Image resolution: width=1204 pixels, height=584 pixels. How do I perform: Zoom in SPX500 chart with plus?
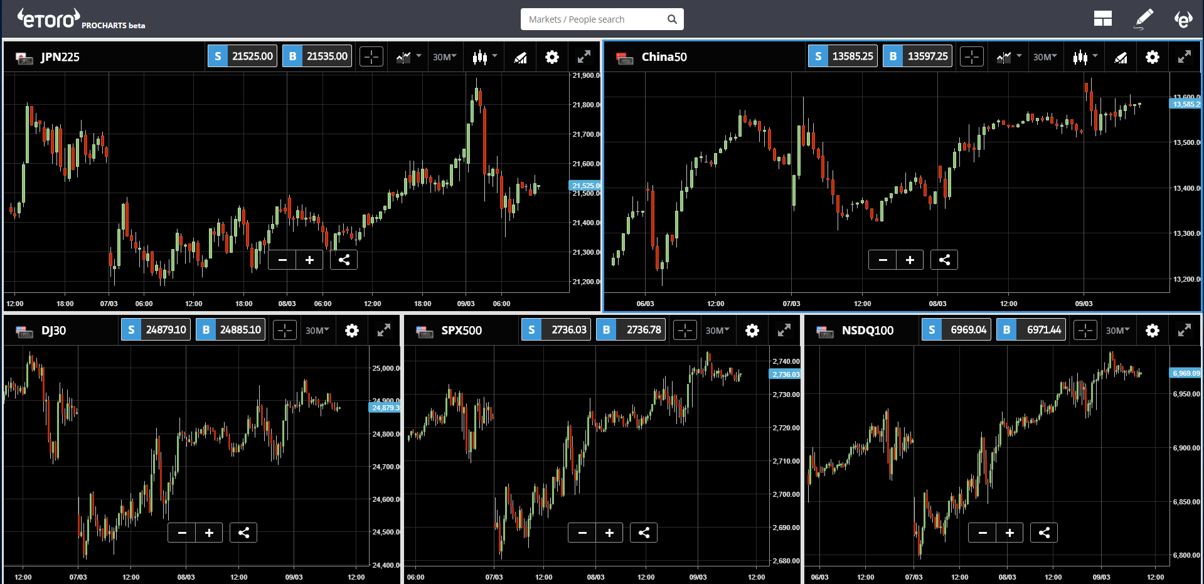(609, 533)
